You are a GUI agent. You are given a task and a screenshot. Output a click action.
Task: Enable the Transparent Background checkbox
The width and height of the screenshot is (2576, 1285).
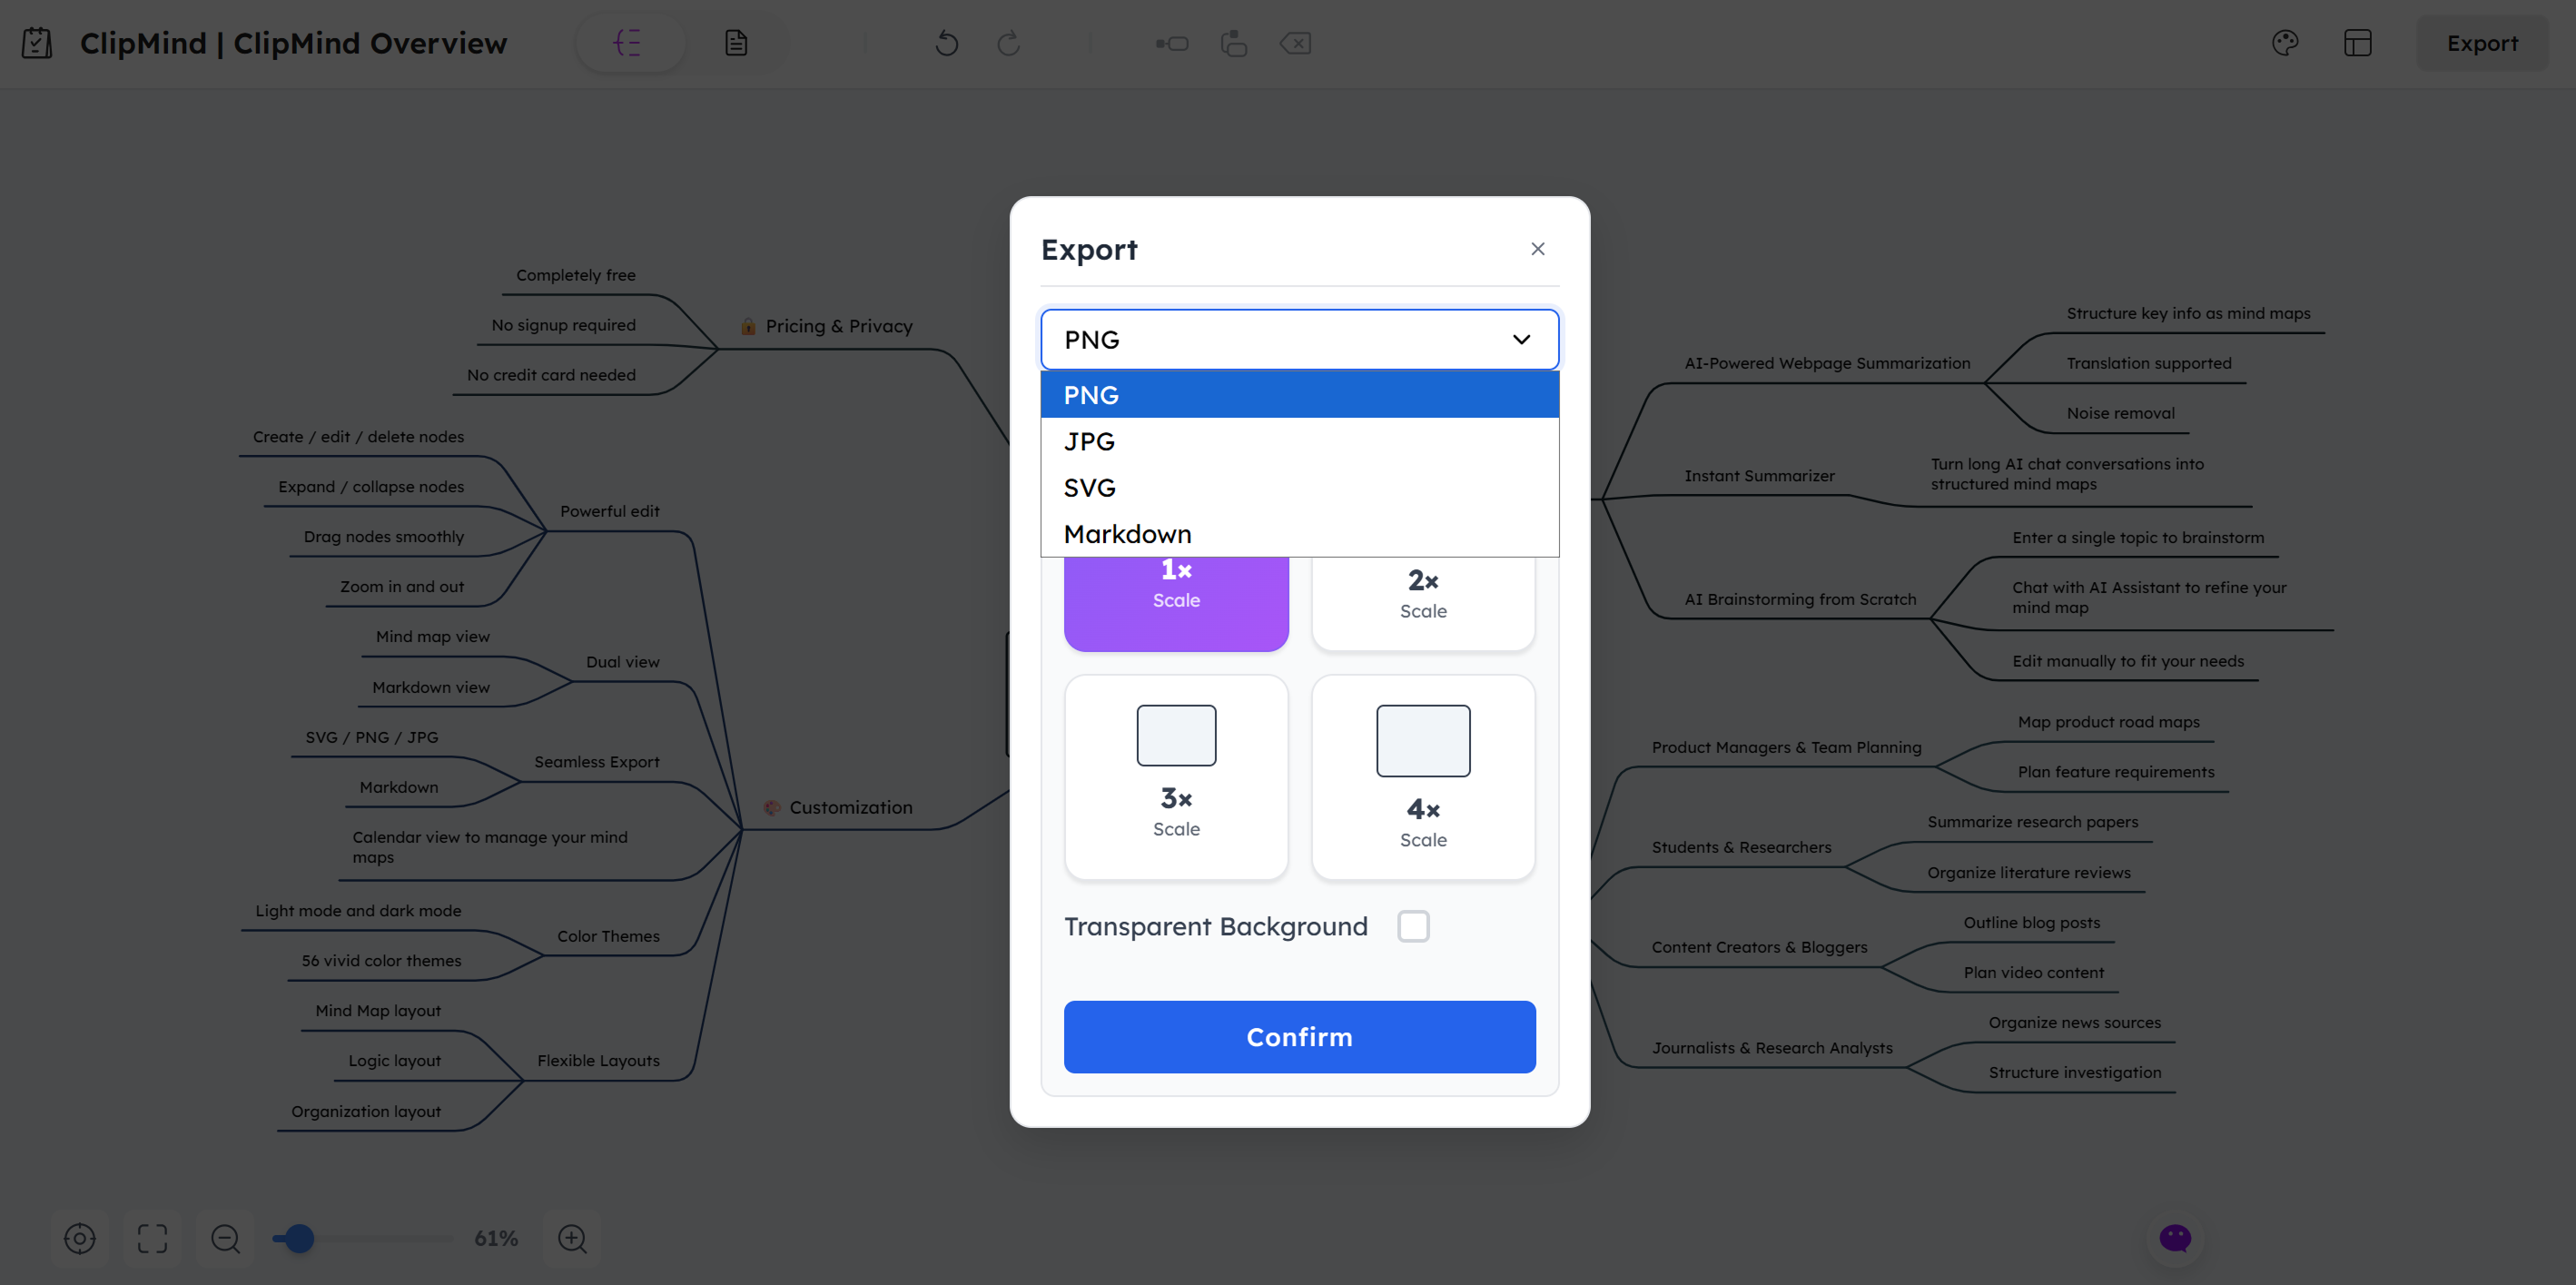pos(1413,926)
